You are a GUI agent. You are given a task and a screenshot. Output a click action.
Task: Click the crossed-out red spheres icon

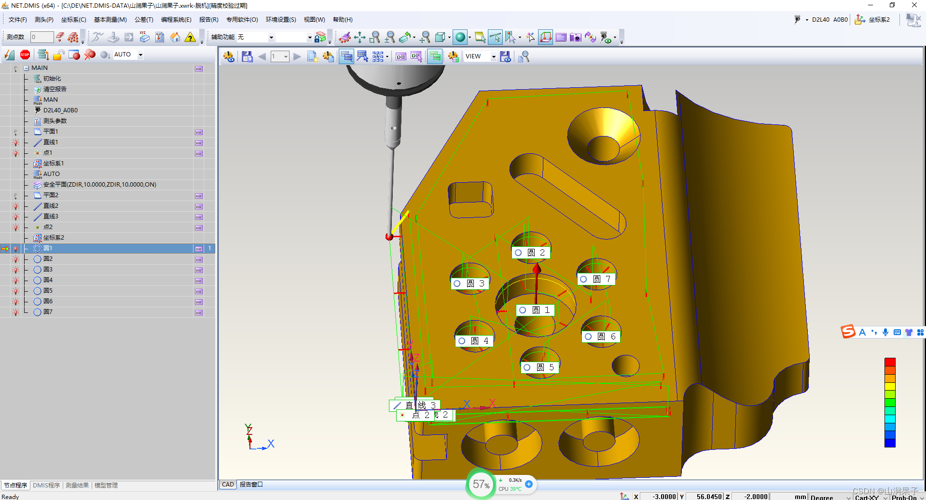[x=90, y=55]
